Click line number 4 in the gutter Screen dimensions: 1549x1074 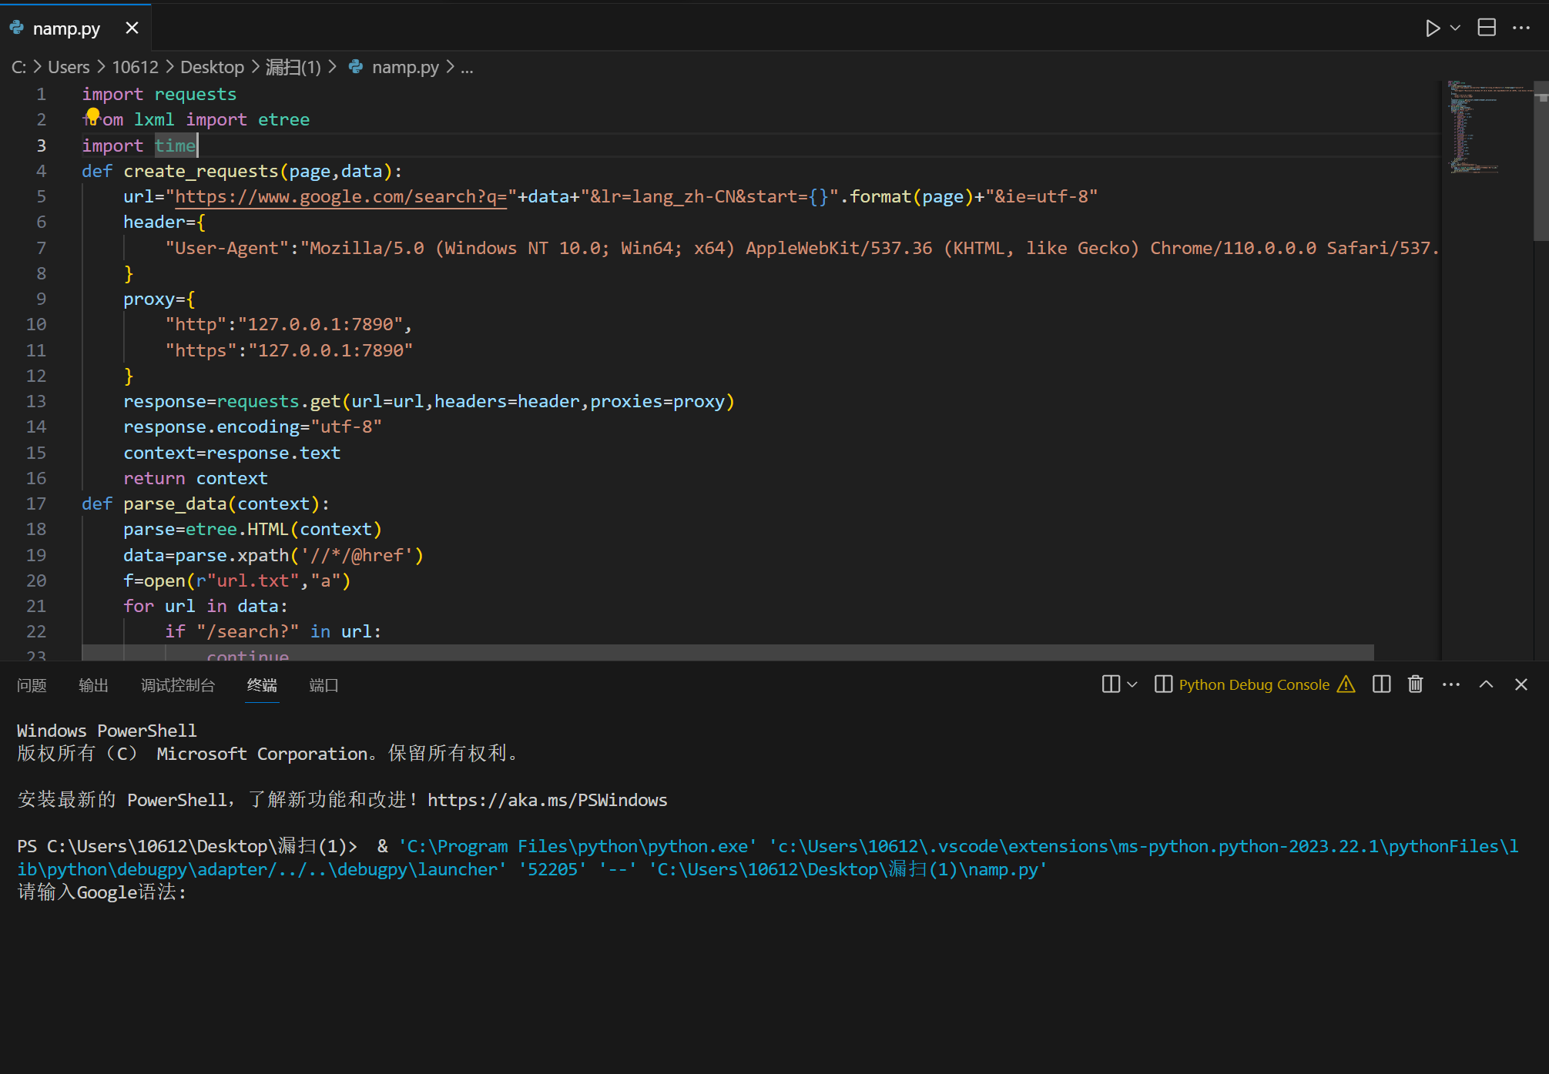[x=42, y=171]
